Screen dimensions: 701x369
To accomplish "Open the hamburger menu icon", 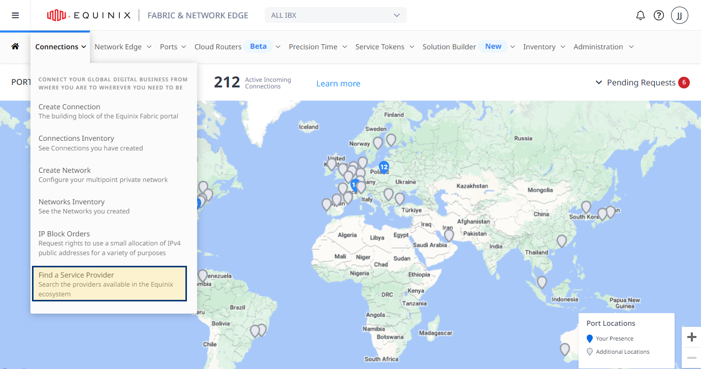I will (15, 15).
